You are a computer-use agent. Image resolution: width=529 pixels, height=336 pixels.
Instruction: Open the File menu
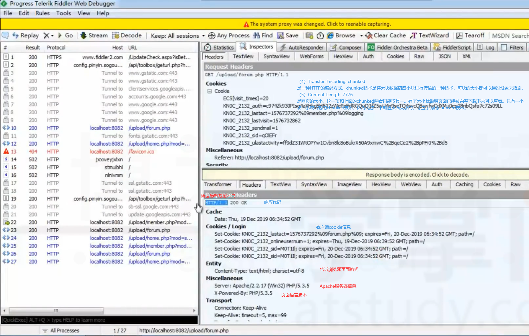click(8, 13)
